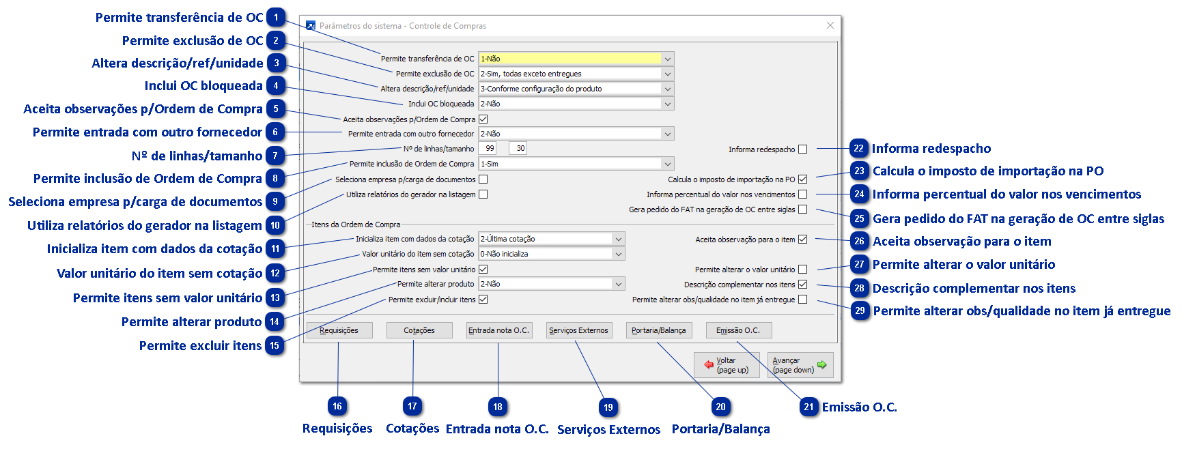
Task: Toggle Descrição complementar nos itens checkbox
Action: [803, 285]
